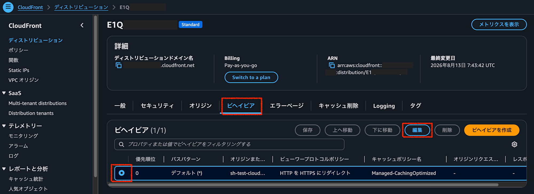Open Static IPs in the sidebar

pyautogui.click(x=19, y=70)
